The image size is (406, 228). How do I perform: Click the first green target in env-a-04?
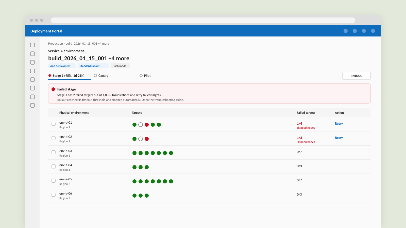134,167
